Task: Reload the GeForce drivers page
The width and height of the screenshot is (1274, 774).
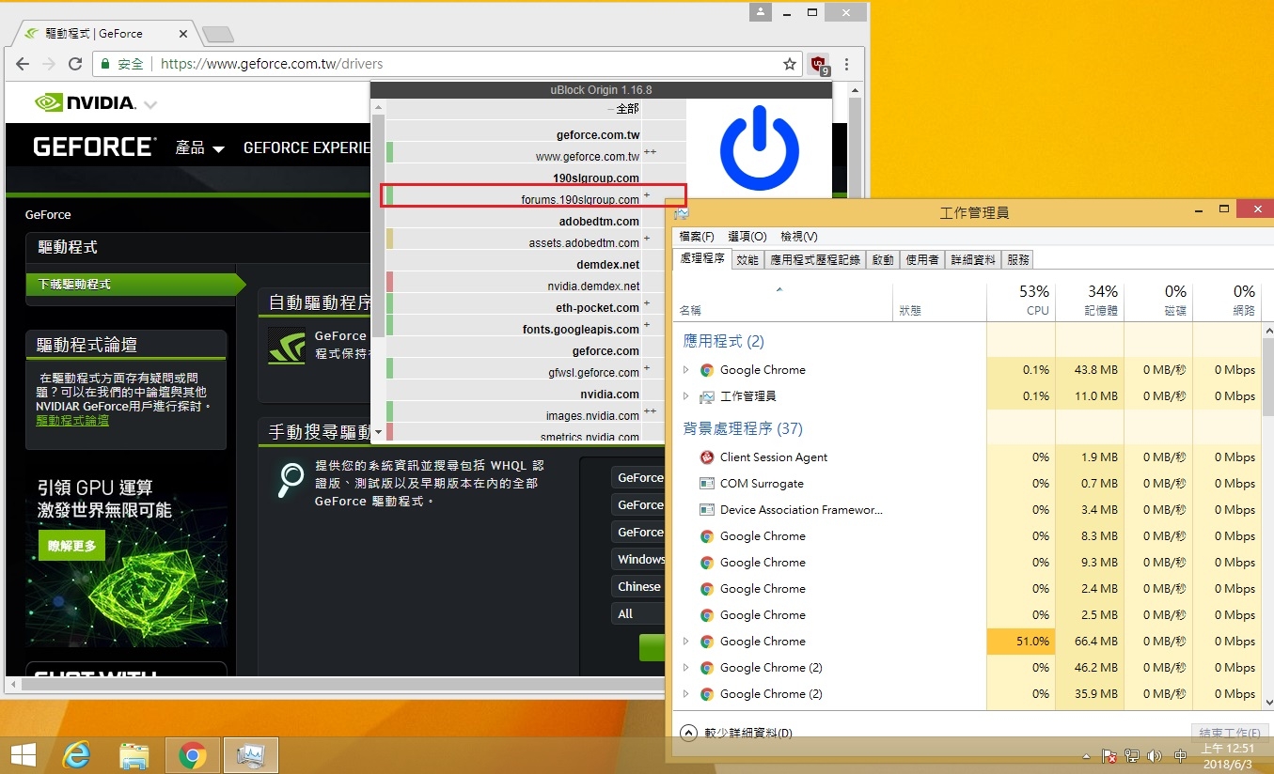Action: 75,65
